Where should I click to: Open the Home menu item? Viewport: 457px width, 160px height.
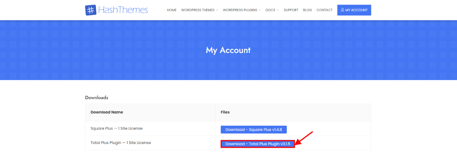coord(172,10)
